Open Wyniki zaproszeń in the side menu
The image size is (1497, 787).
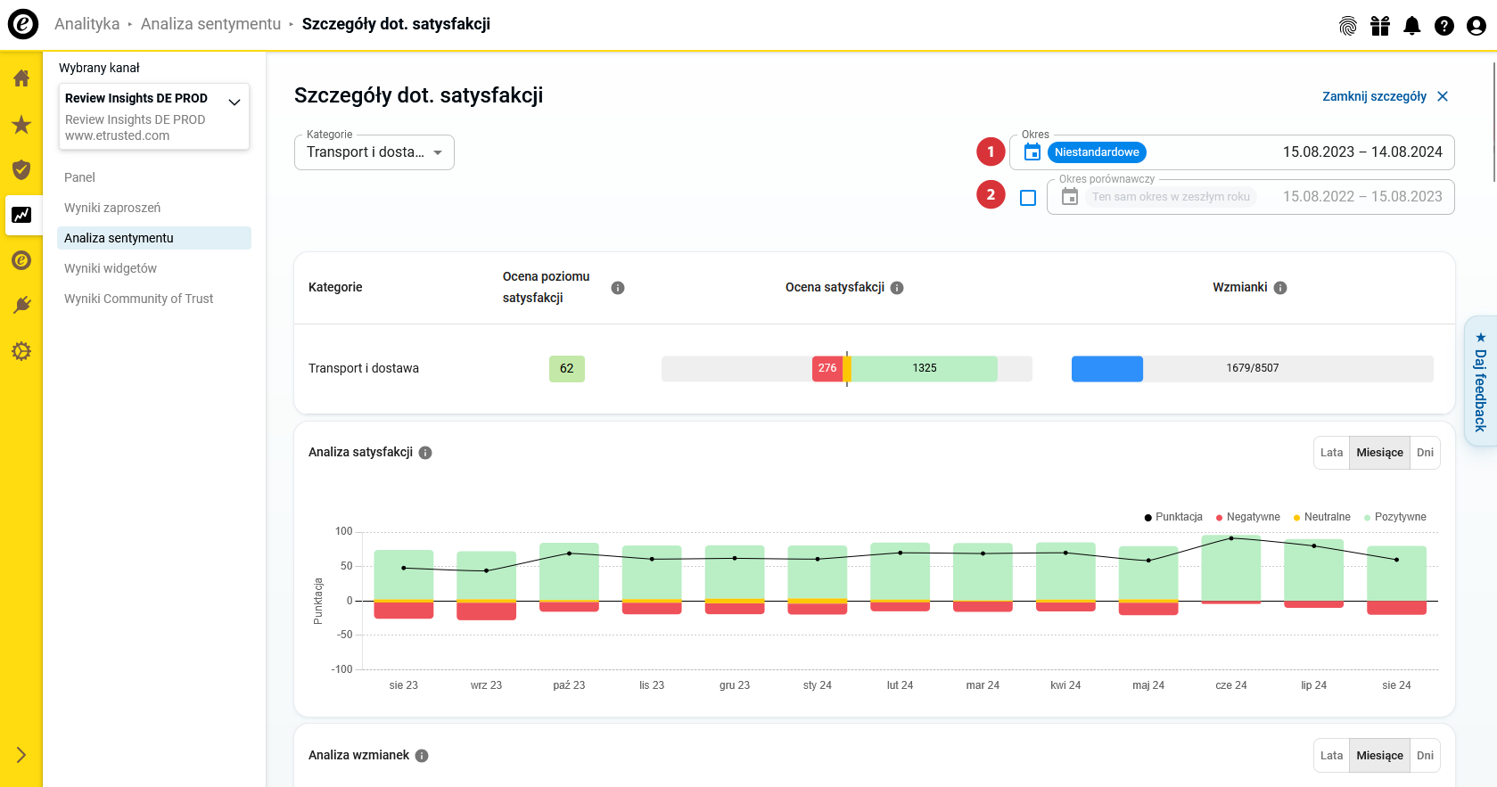click(x=112, y=208)
